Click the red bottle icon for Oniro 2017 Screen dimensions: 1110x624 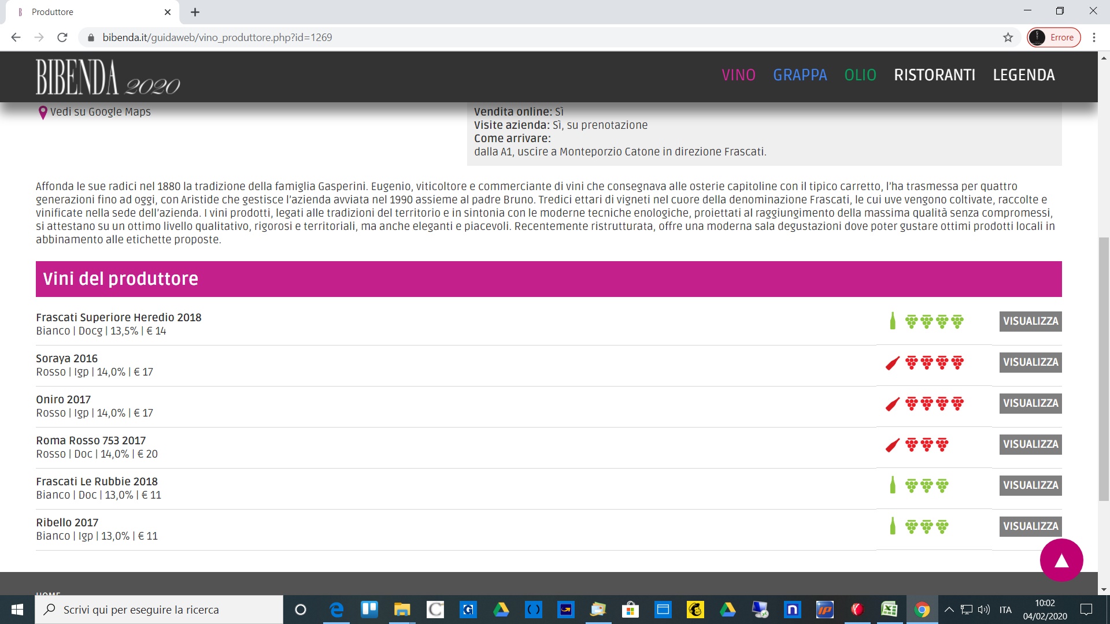[893, 404]
